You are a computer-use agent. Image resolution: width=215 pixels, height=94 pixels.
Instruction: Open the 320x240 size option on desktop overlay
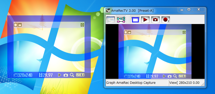pos(23,75)
